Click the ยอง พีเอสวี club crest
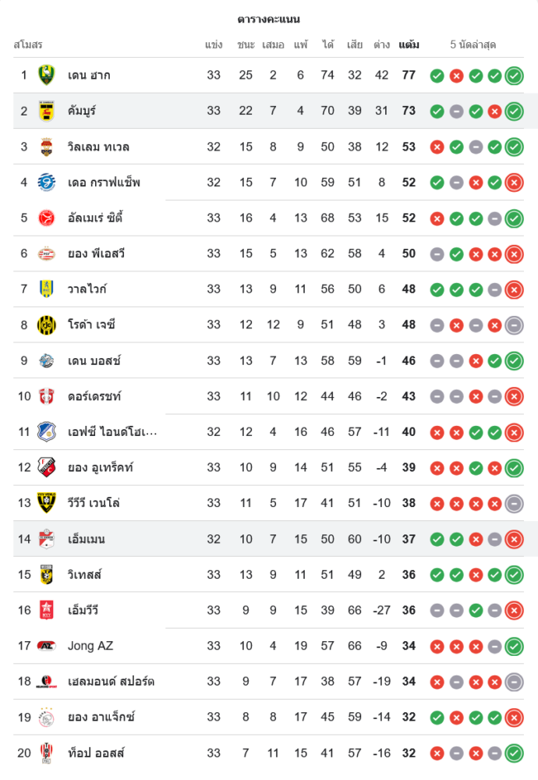538x780 pixels. (47, 253)
